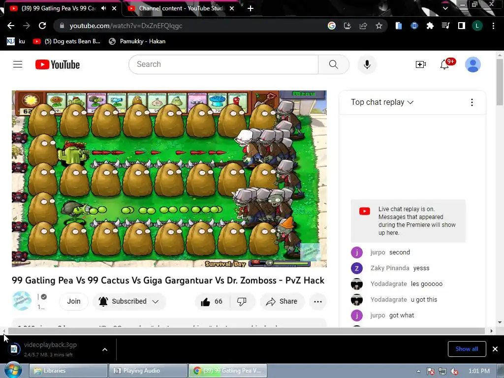
Task: Reload the YouTube page
Action: [42, 26]
